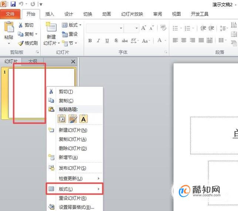Open the Customize Quick Access Toolbar arrow
Screen dimensions: 238x211
[41, 4]
